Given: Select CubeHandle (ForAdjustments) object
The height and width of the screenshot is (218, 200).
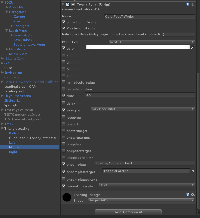Looking at the screenshot, I should [x=33, y=138].
